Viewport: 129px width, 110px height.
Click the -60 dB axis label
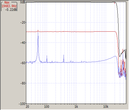23,63
